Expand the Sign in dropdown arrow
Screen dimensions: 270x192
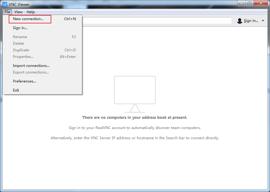tap(263, 21)
